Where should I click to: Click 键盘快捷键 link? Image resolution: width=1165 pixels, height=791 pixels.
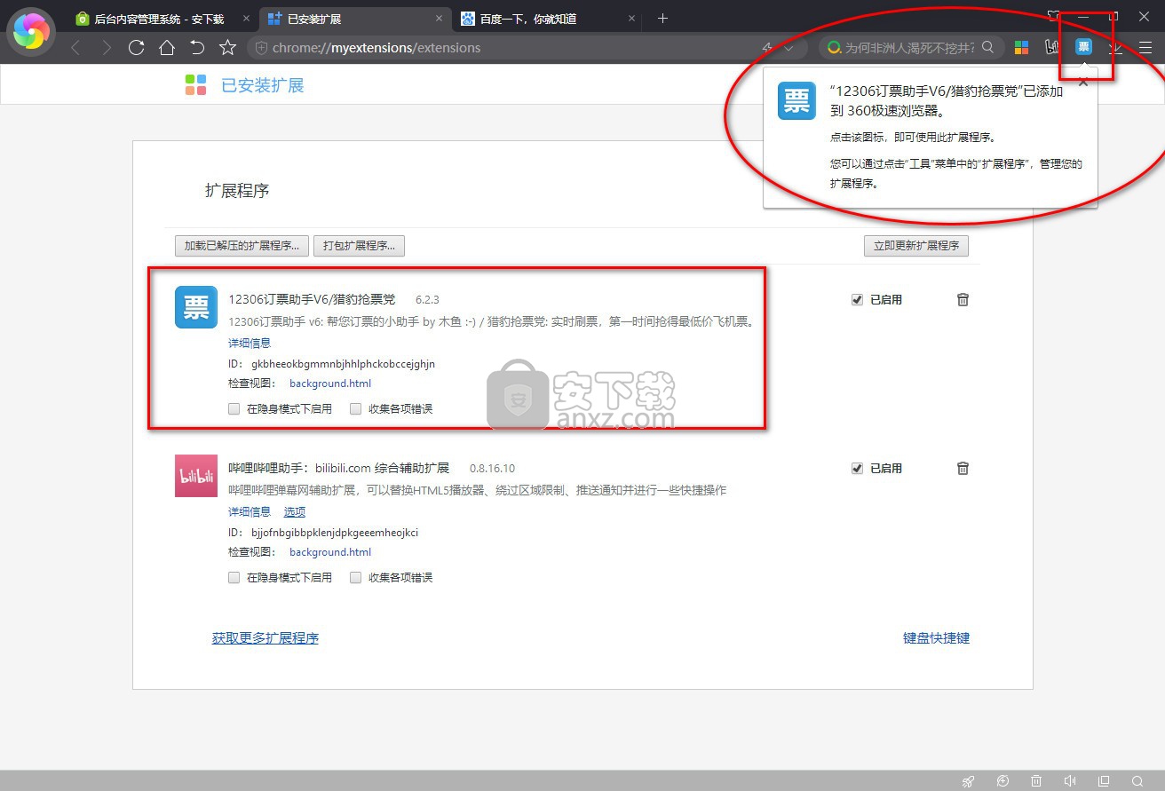coord(937,637)
